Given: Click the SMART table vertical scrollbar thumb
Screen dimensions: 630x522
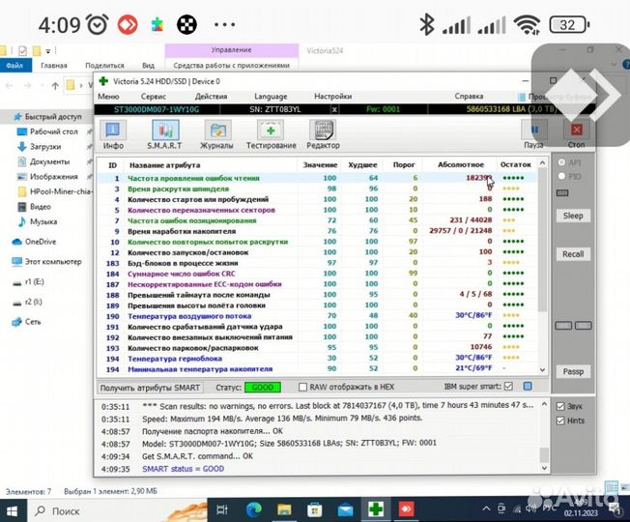Looking at the screenshot, I should tap(542, 240).
